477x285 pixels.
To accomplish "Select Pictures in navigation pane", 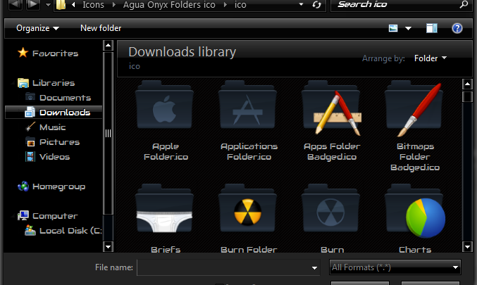I will click(x=59, y=142).
